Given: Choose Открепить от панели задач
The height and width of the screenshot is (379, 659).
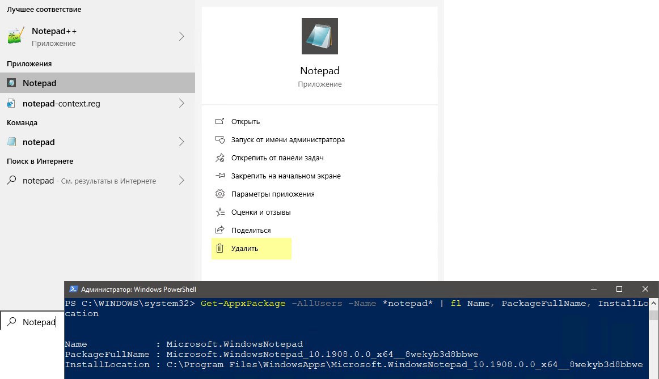Looking at the screenshot, I should (277, 158).
